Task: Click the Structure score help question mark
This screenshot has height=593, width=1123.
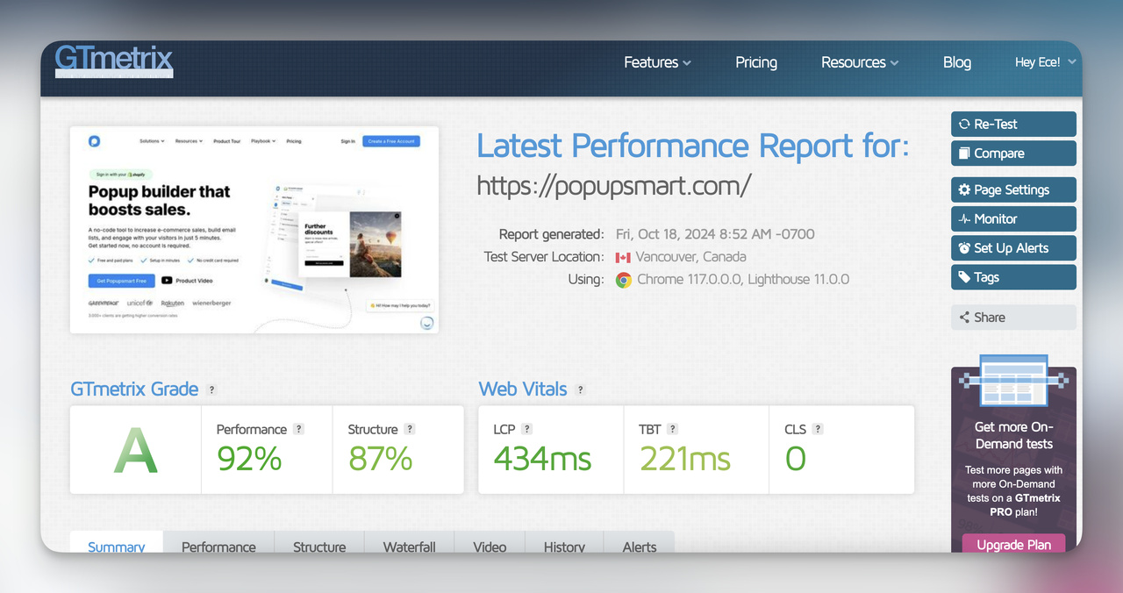Action: (410, 429)
